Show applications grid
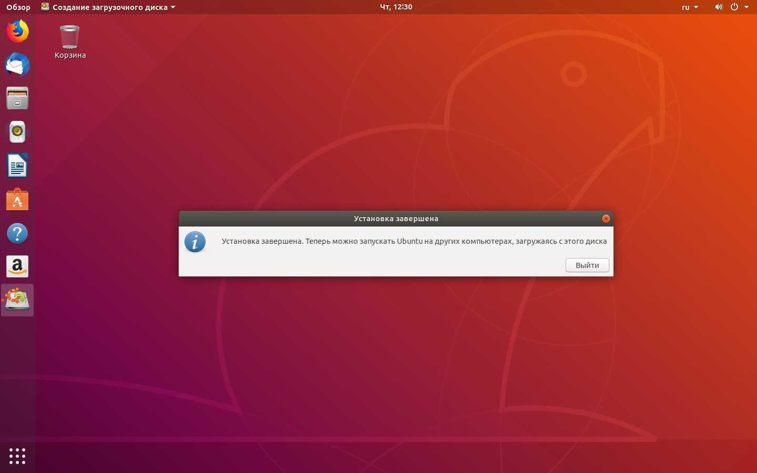The width and height of the screenshot is (757, 473). pyautogui.click(x=17, y=456)
